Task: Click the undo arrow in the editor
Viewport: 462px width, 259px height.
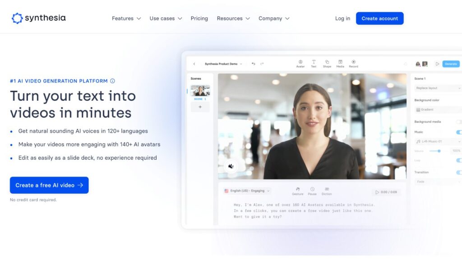Action: pos(253,64)
